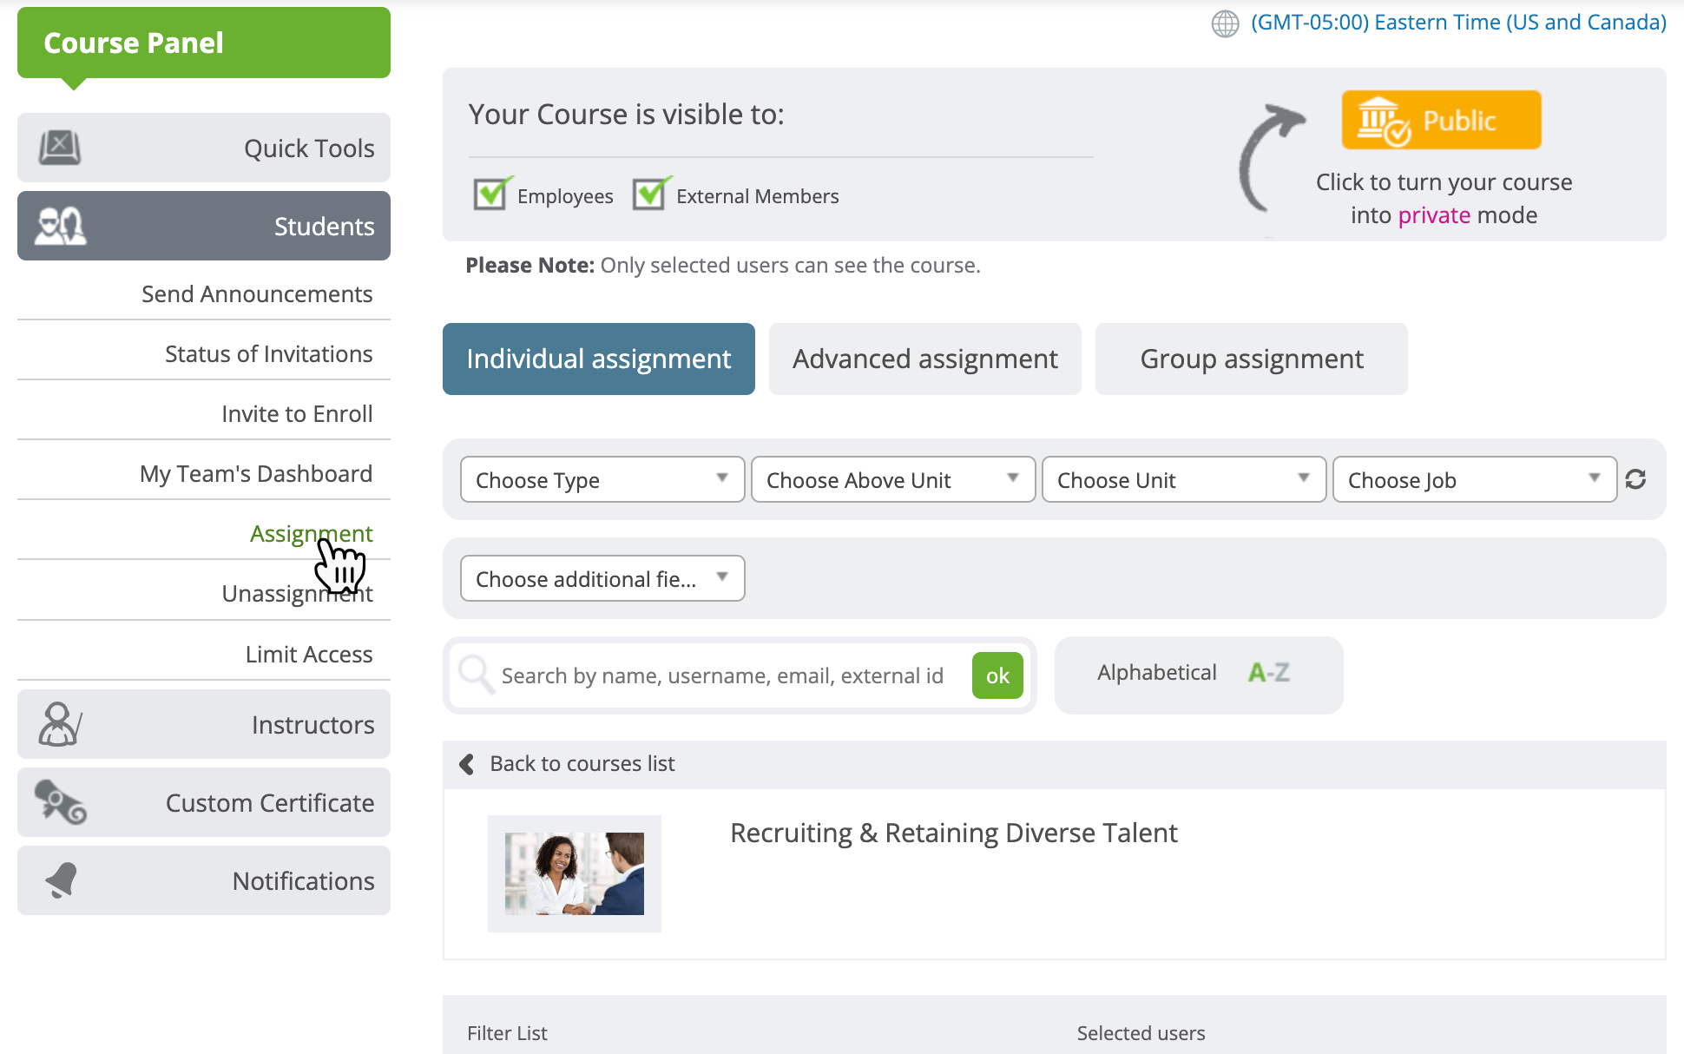The width and height of the screenshot is (1684, 1054).
Task: Click the Students people icon
Action: [x=60, y=226]
